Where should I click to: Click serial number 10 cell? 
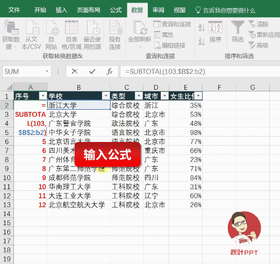(31, 187)
